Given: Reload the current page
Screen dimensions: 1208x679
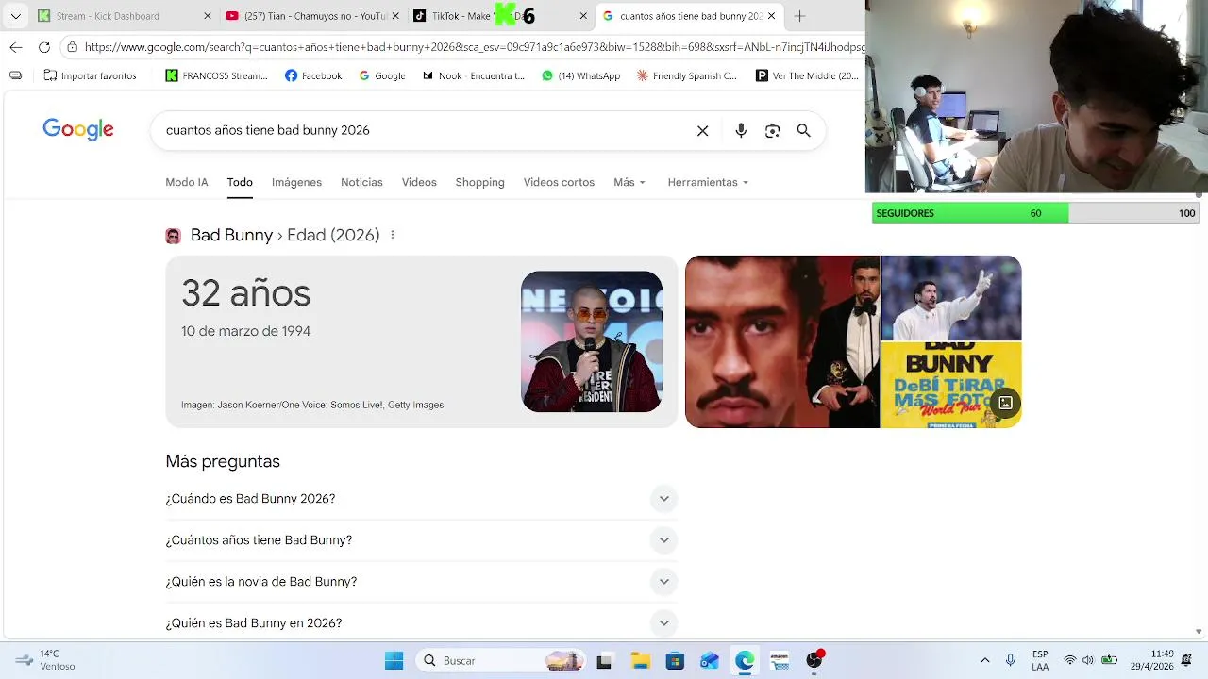Looking at the screenshot, I should point(44,47).
